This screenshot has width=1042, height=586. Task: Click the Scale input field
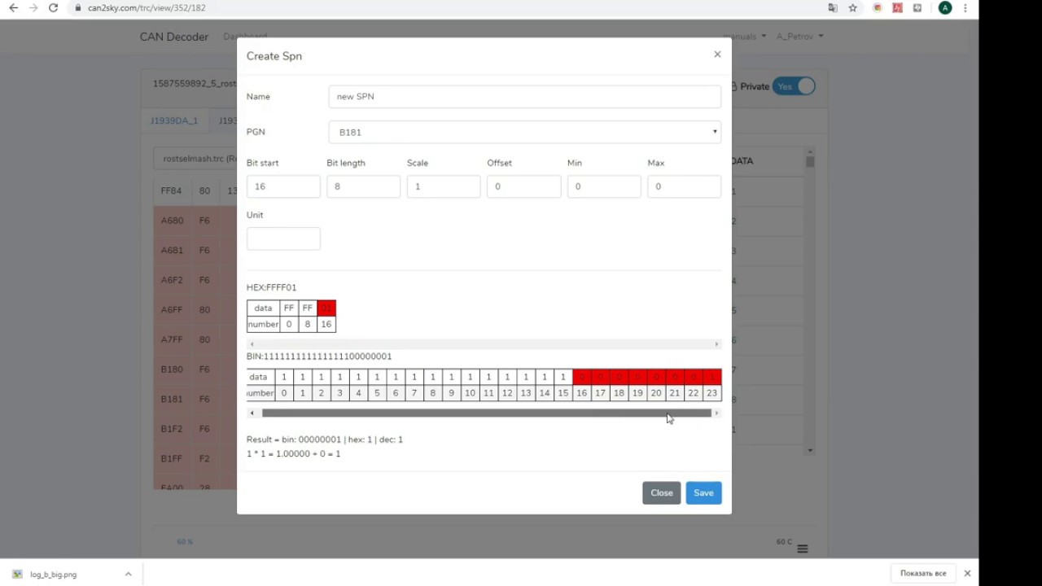(x=444, y=186)
